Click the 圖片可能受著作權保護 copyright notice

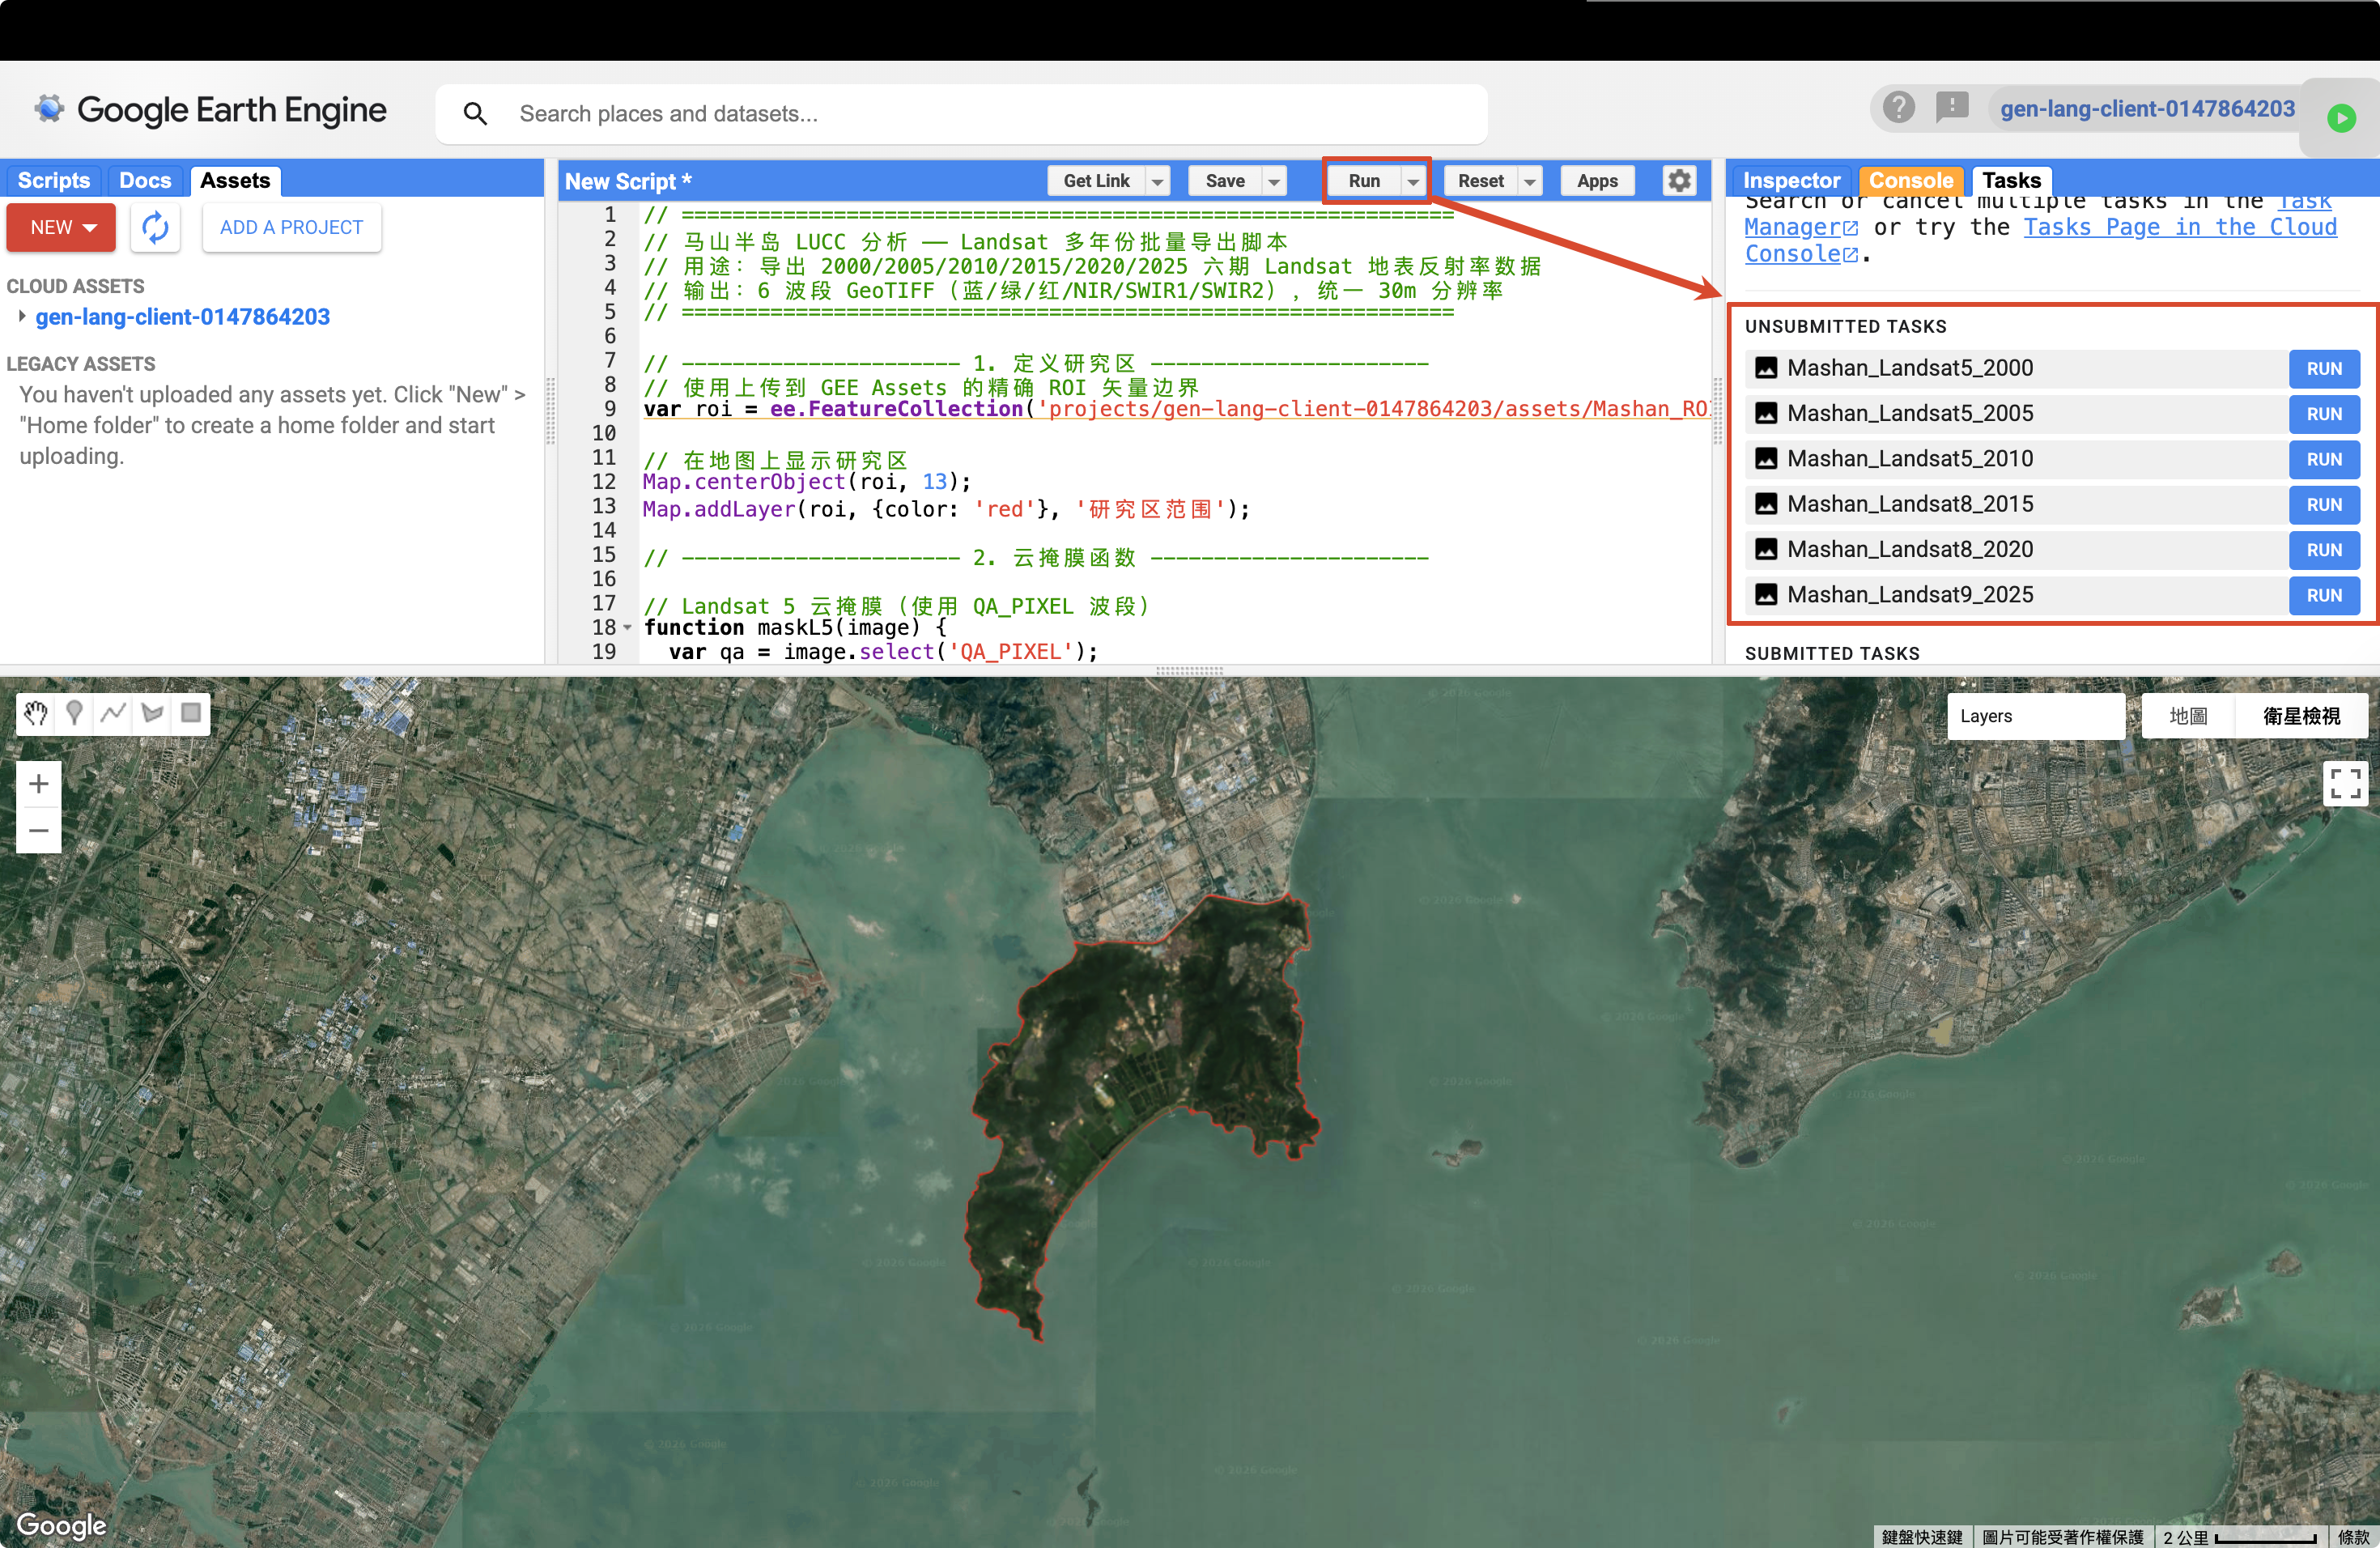pos(2062,1537)
